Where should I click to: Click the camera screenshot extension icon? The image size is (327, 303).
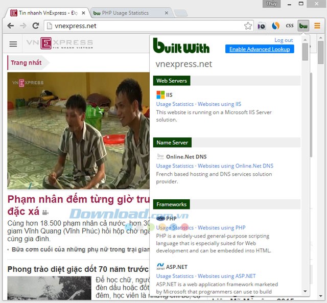tap(261, 26)
